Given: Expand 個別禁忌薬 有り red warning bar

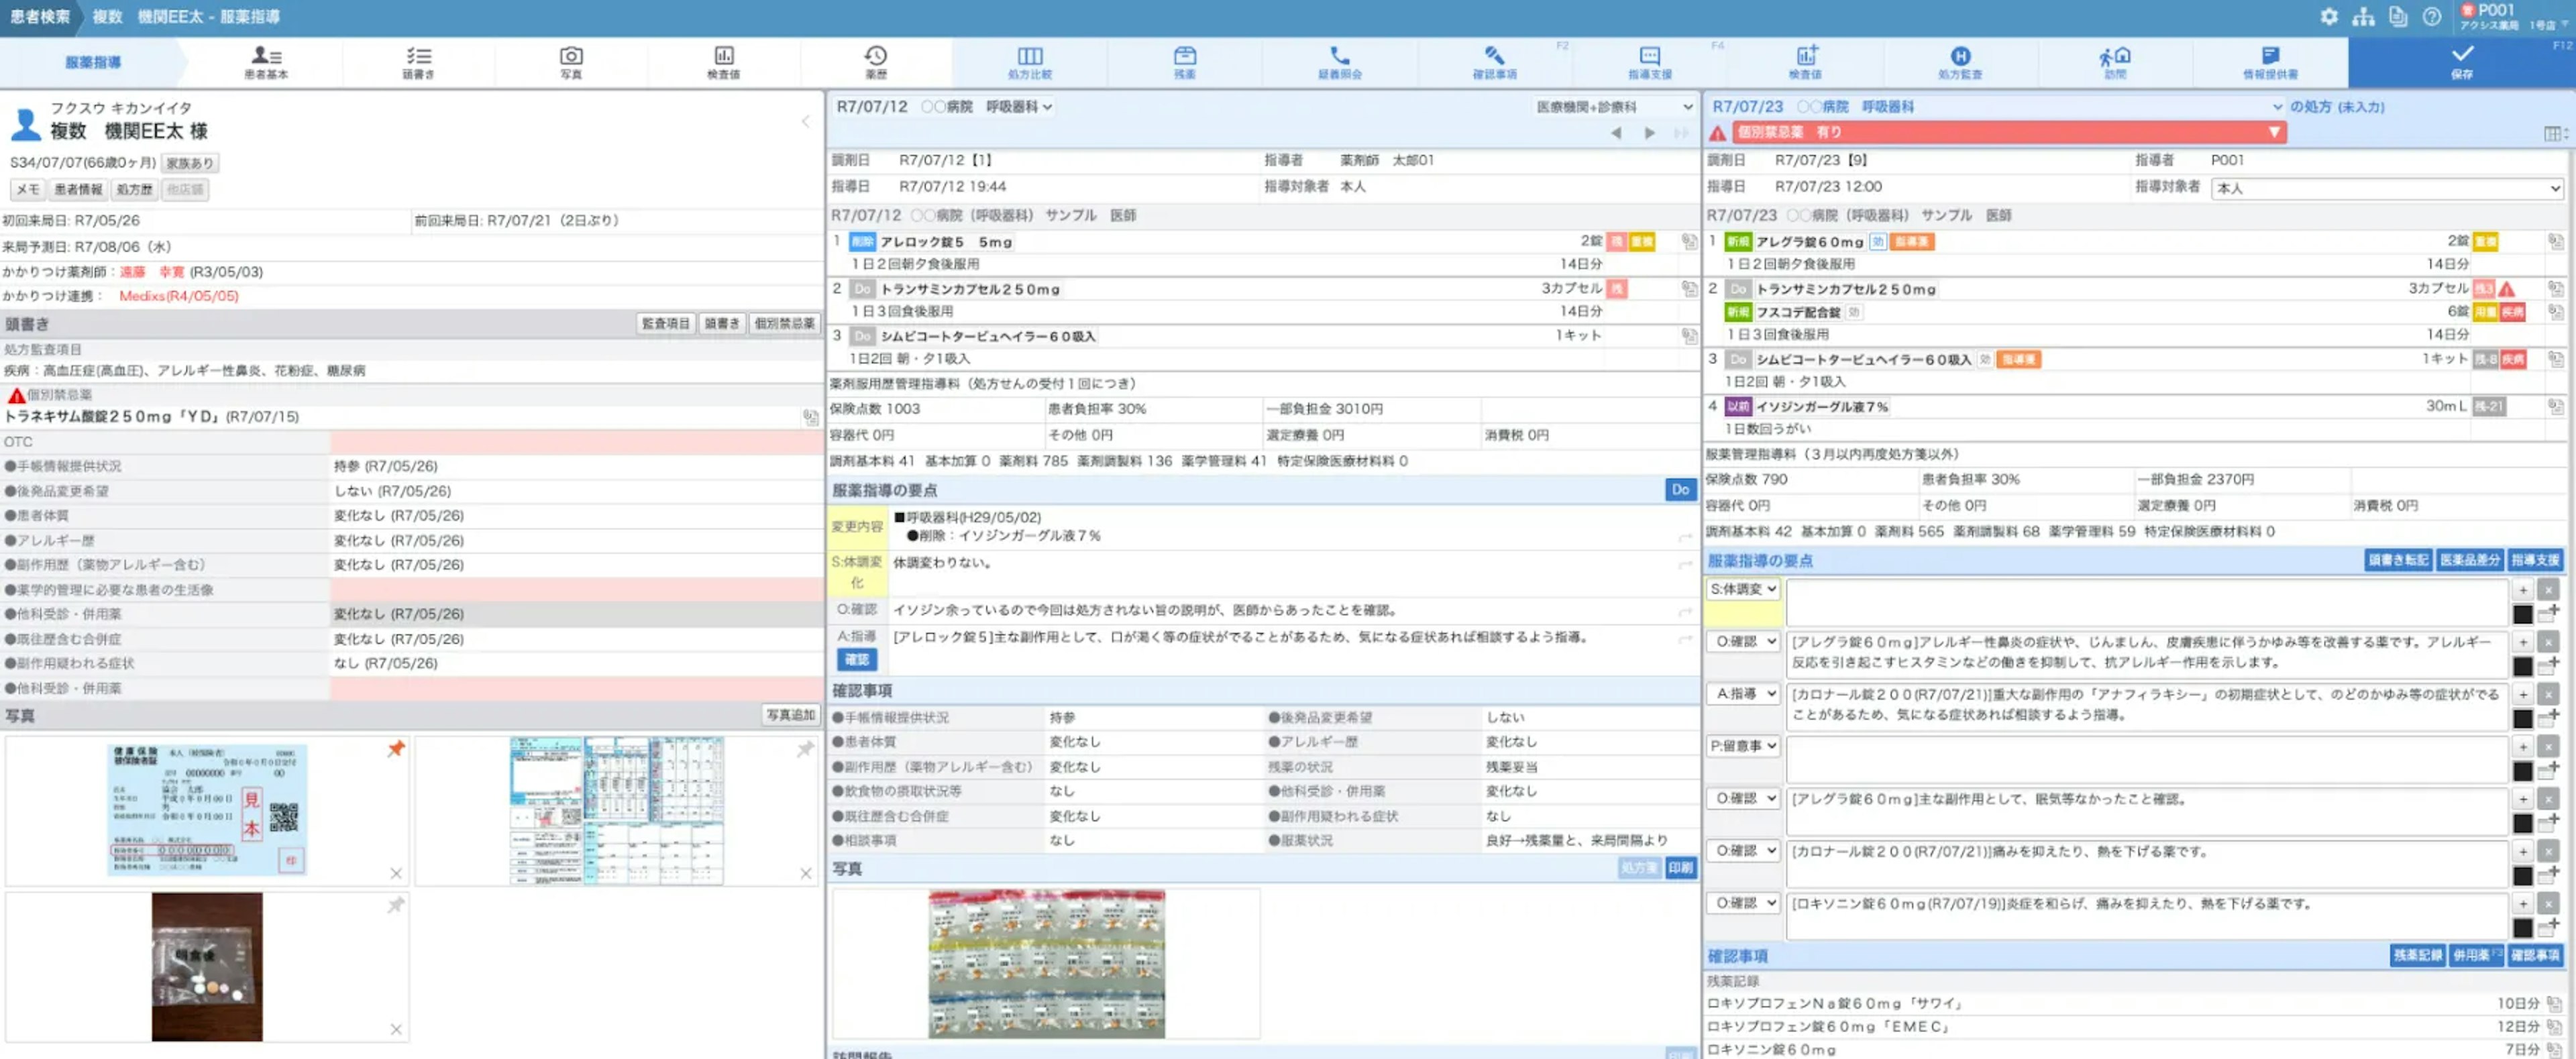Looking at the screenshot, I should click(2273, 132).
